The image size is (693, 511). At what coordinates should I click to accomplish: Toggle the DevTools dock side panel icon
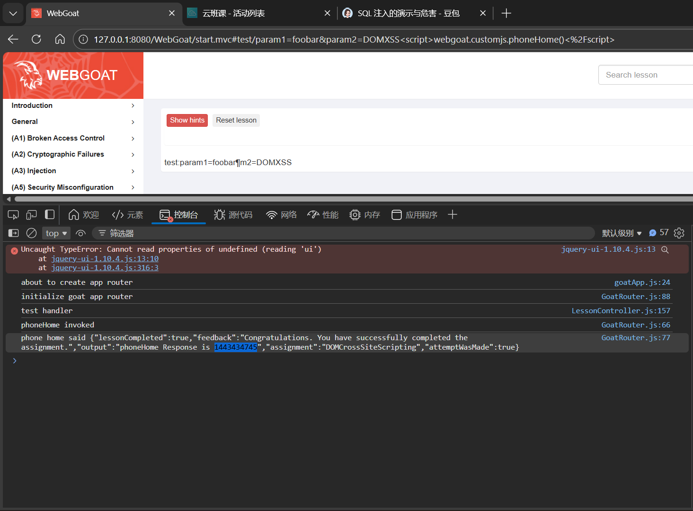50,215
